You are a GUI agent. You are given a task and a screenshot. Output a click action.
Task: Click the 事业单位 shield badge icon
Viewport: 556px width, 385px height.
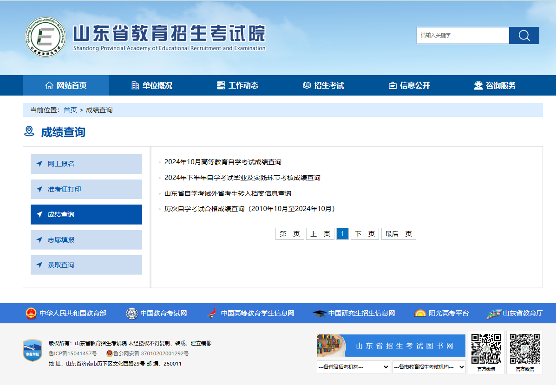33,350
